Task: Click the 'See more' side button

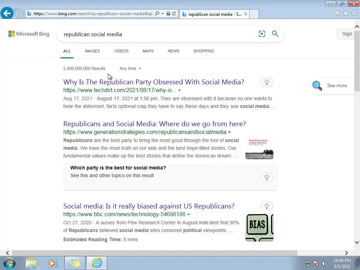Action: point(332,86)
